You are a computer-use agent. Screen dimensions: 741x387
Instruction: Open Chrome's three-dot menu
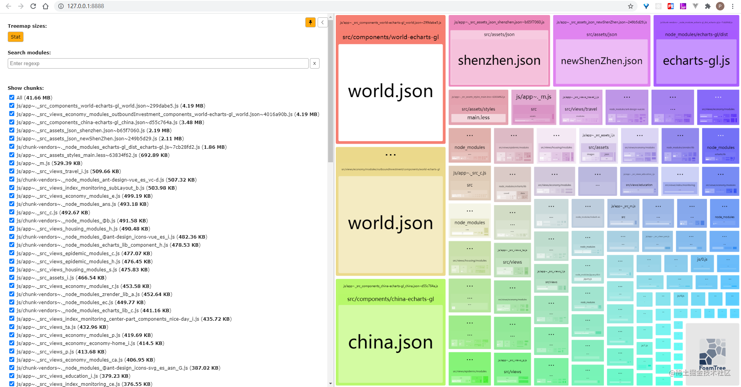tap(733, 6)
